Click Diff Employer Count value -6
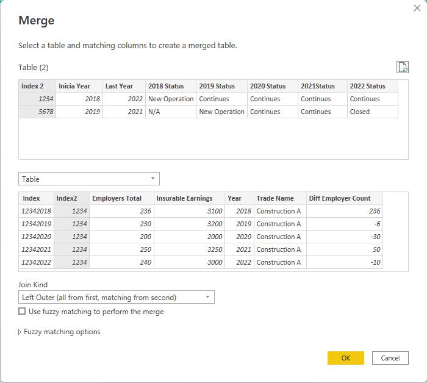 [x=345, y=224]
